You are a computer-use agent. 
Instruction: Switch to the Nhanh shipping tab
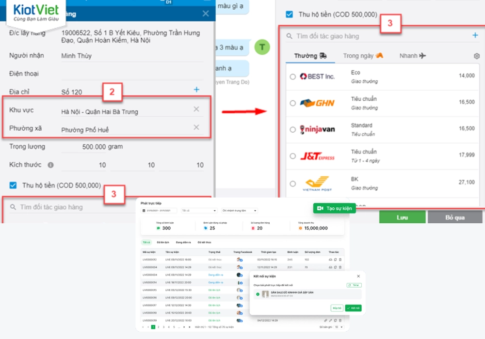[413, 56]
